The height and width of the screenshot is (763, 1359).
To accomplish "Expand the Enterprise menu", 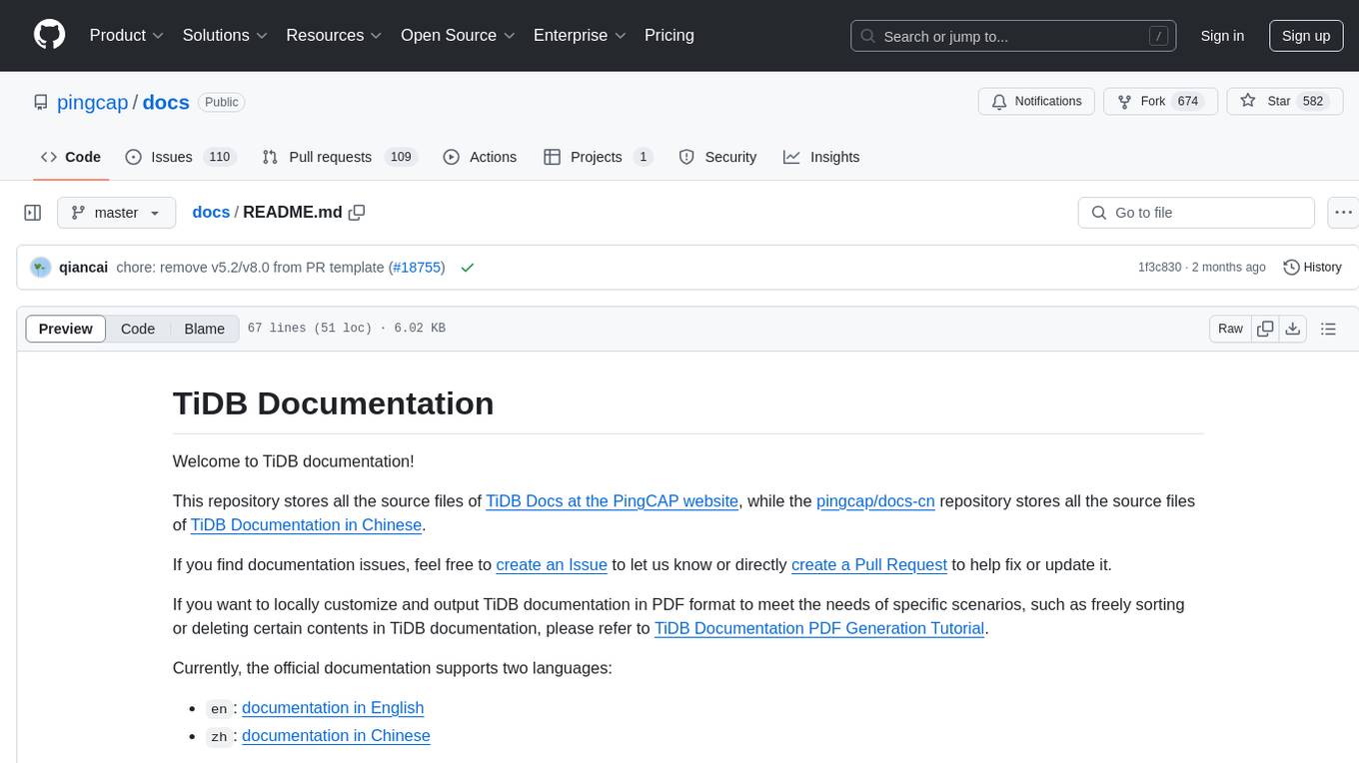I will click(580, 35).
